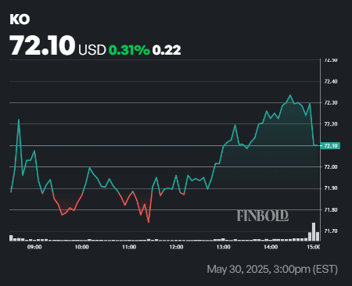This screenshot has width=352, height=286.
Task: Click the 72.30 price axis label
Action: coord(331,103)
